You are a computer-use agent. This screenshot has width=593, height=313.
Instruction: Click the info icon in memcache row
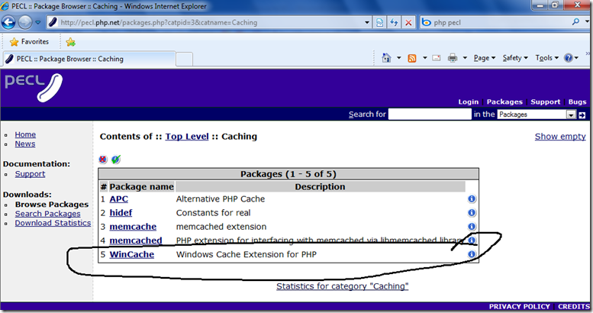coord(472,226)
